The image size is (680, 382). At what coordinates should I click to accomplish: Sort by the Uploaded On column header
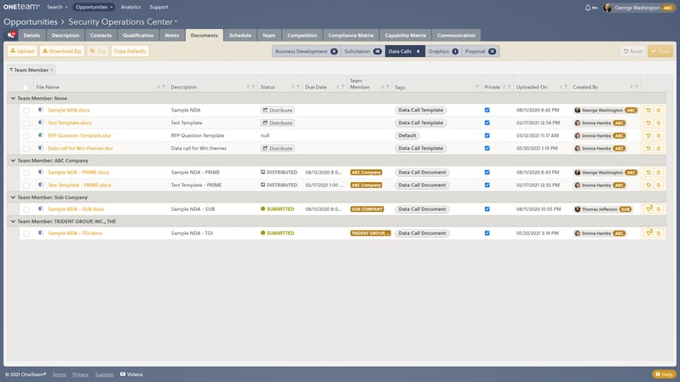point(532,87)
